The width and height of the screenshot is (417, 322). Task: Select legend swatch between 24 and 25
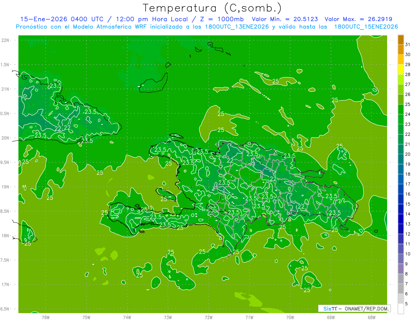(401, 109)
